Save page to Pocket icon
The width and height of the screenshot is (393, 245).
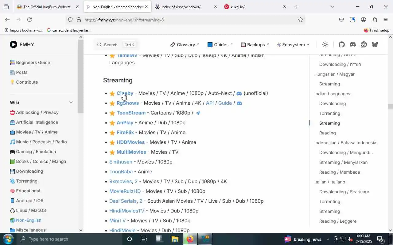(341, 20)
